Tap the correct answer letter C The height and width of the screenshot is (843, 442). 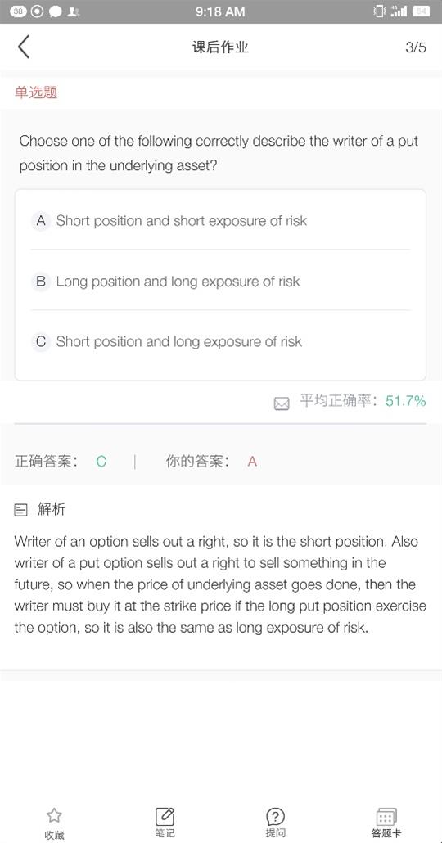(x=101, y=462)
